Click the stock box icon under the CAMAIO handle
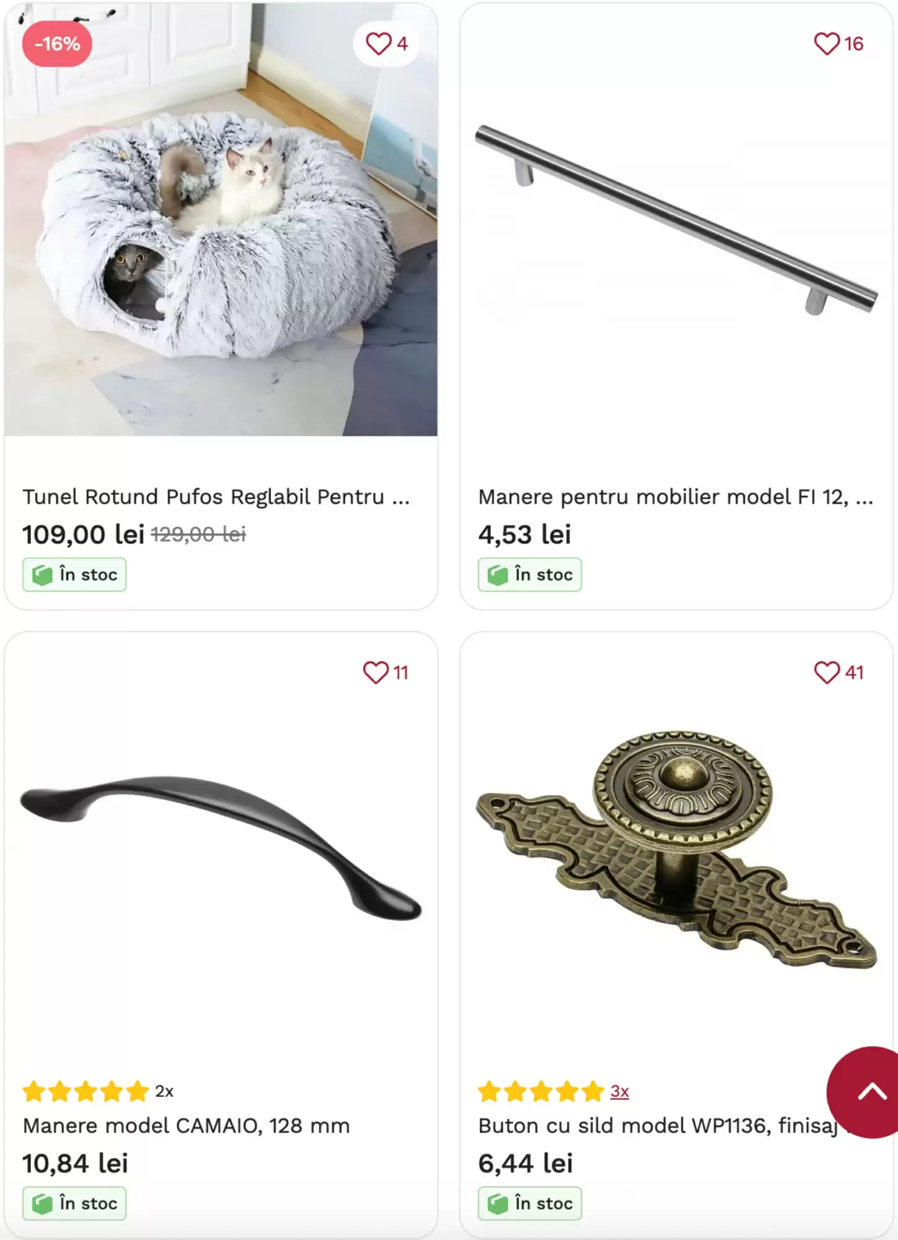This screenshot has height=1240, width=898. [x=42, y=1204]
